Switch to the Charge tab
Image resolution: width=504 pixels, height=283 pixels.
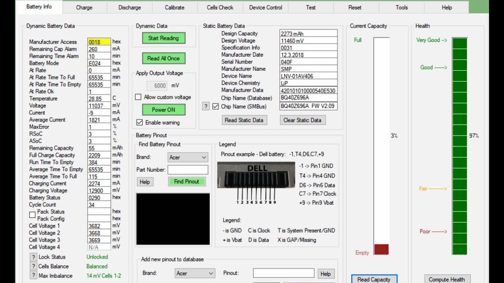click(84, 7)
